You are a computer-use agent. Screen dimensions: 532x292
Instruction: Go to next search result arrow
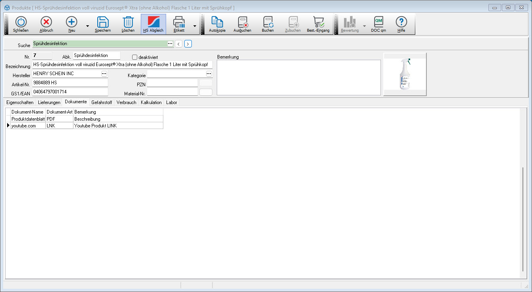tap(188, 44)
